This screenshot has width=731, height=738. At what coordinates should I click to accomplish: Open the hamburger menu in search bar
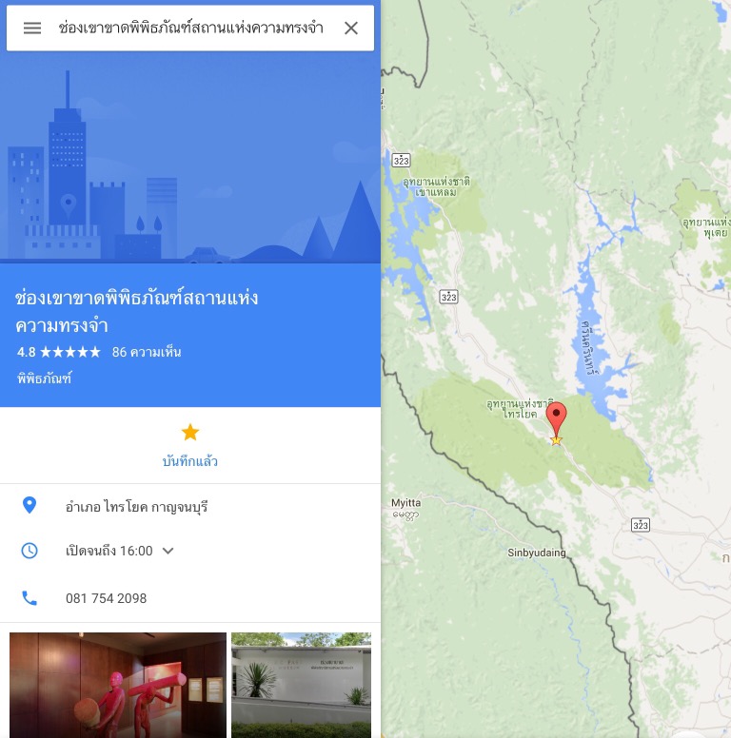[32, 29]
